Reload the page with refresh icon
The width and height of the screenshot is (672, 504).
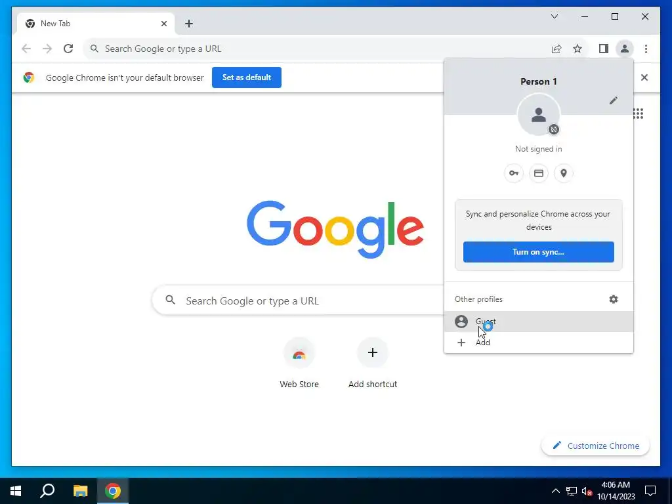[x=68, y=49]
